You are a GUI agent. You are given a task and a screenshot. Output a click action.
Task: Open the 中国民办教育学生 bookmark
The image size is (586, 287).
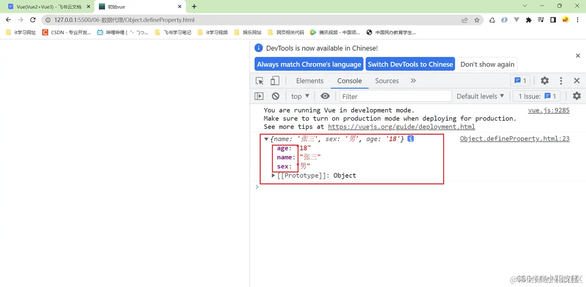pyautogui.click(x=391, y=32)
